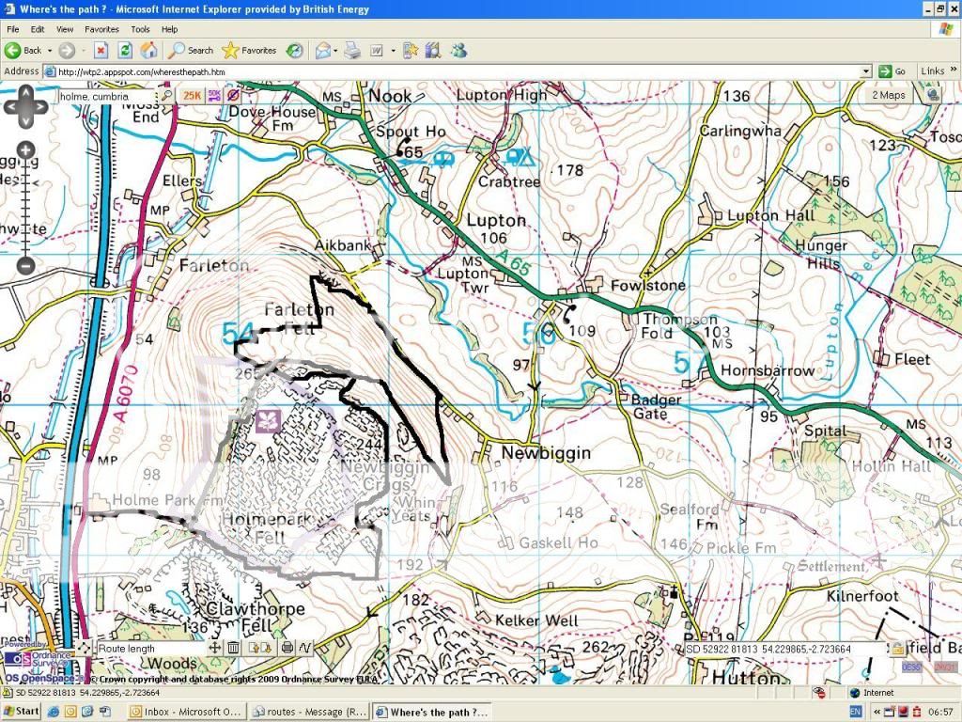Click the Mail envelope icon
The image size is (962, 722).
[323, 51]
